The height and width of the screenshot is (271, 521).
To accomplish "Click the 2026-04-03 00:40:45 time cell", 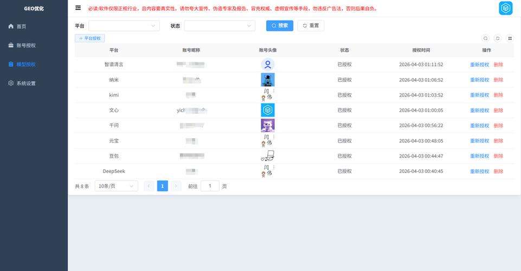I will coord(421,171).
